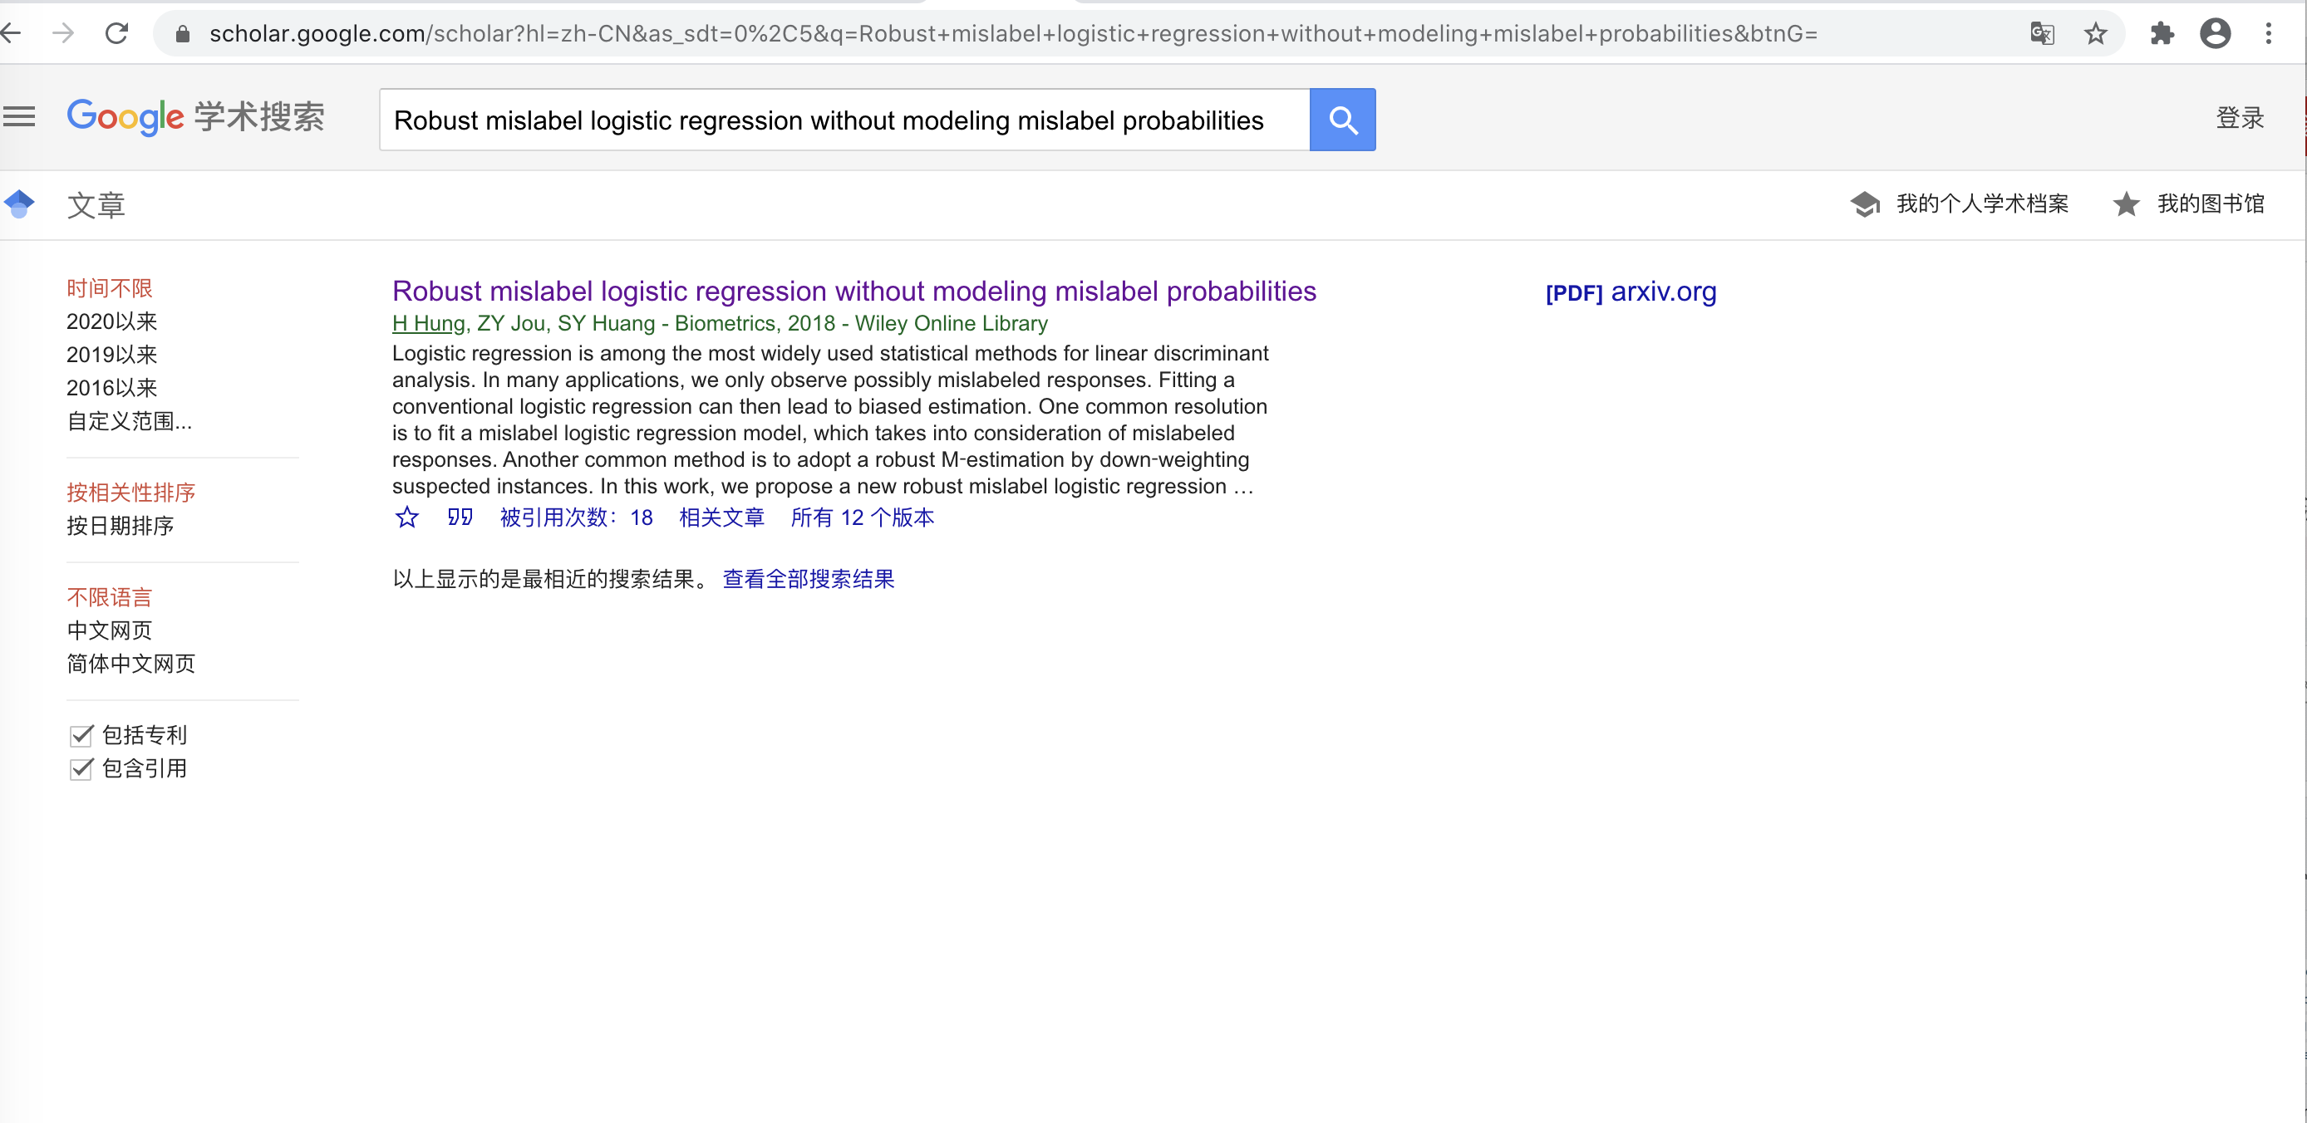Click the Google Translate icon in address bar

point(2042,33)
